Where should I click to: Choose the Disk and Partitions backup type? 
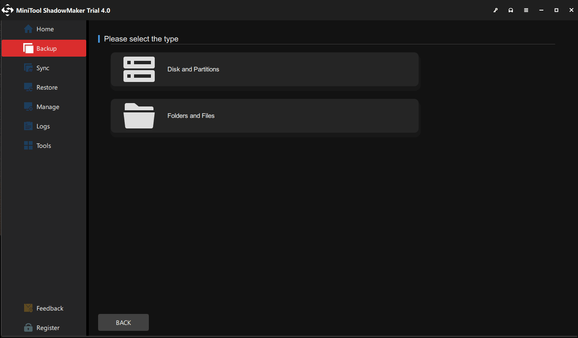(x=265, y=69)
